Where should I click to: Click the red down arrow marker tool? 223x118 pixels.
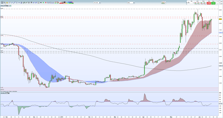[46, 3]
